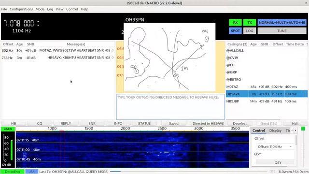Screen dimensions: 309x174
Task: Sort by the Callsigns (3) column header
Action: (x=237, y=44)
